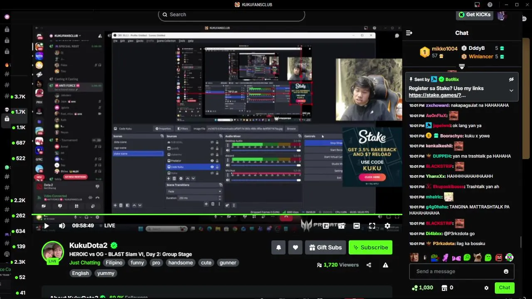
Task: Click the chat scrollbar
Action: pos(520,242)
